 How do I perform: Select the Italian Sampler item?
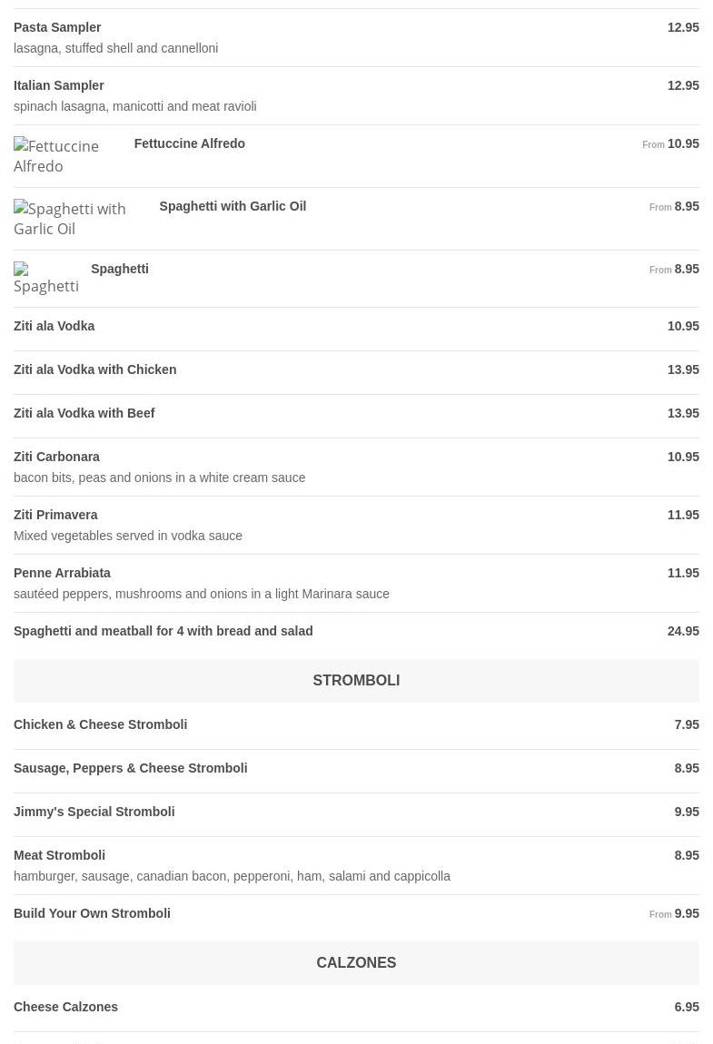coord(59,85)
